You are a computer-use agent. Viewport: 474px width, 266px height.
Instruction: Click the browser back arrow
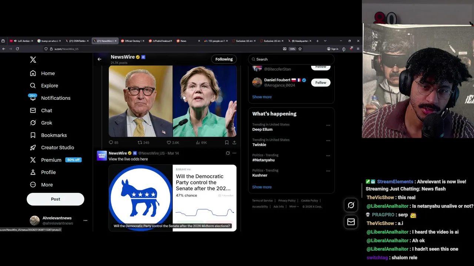(x=4, y=49)
